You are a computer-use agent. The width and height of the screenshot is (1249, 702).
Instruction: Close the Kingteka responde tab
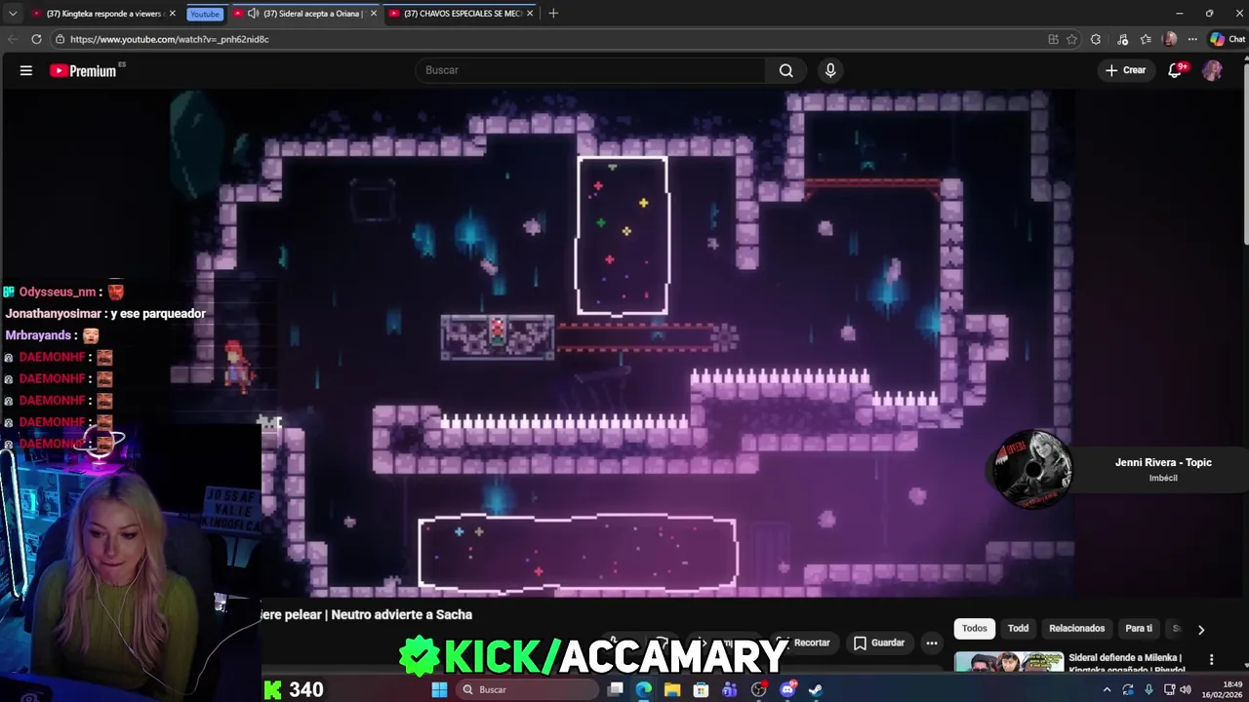[x=173, y=14]
